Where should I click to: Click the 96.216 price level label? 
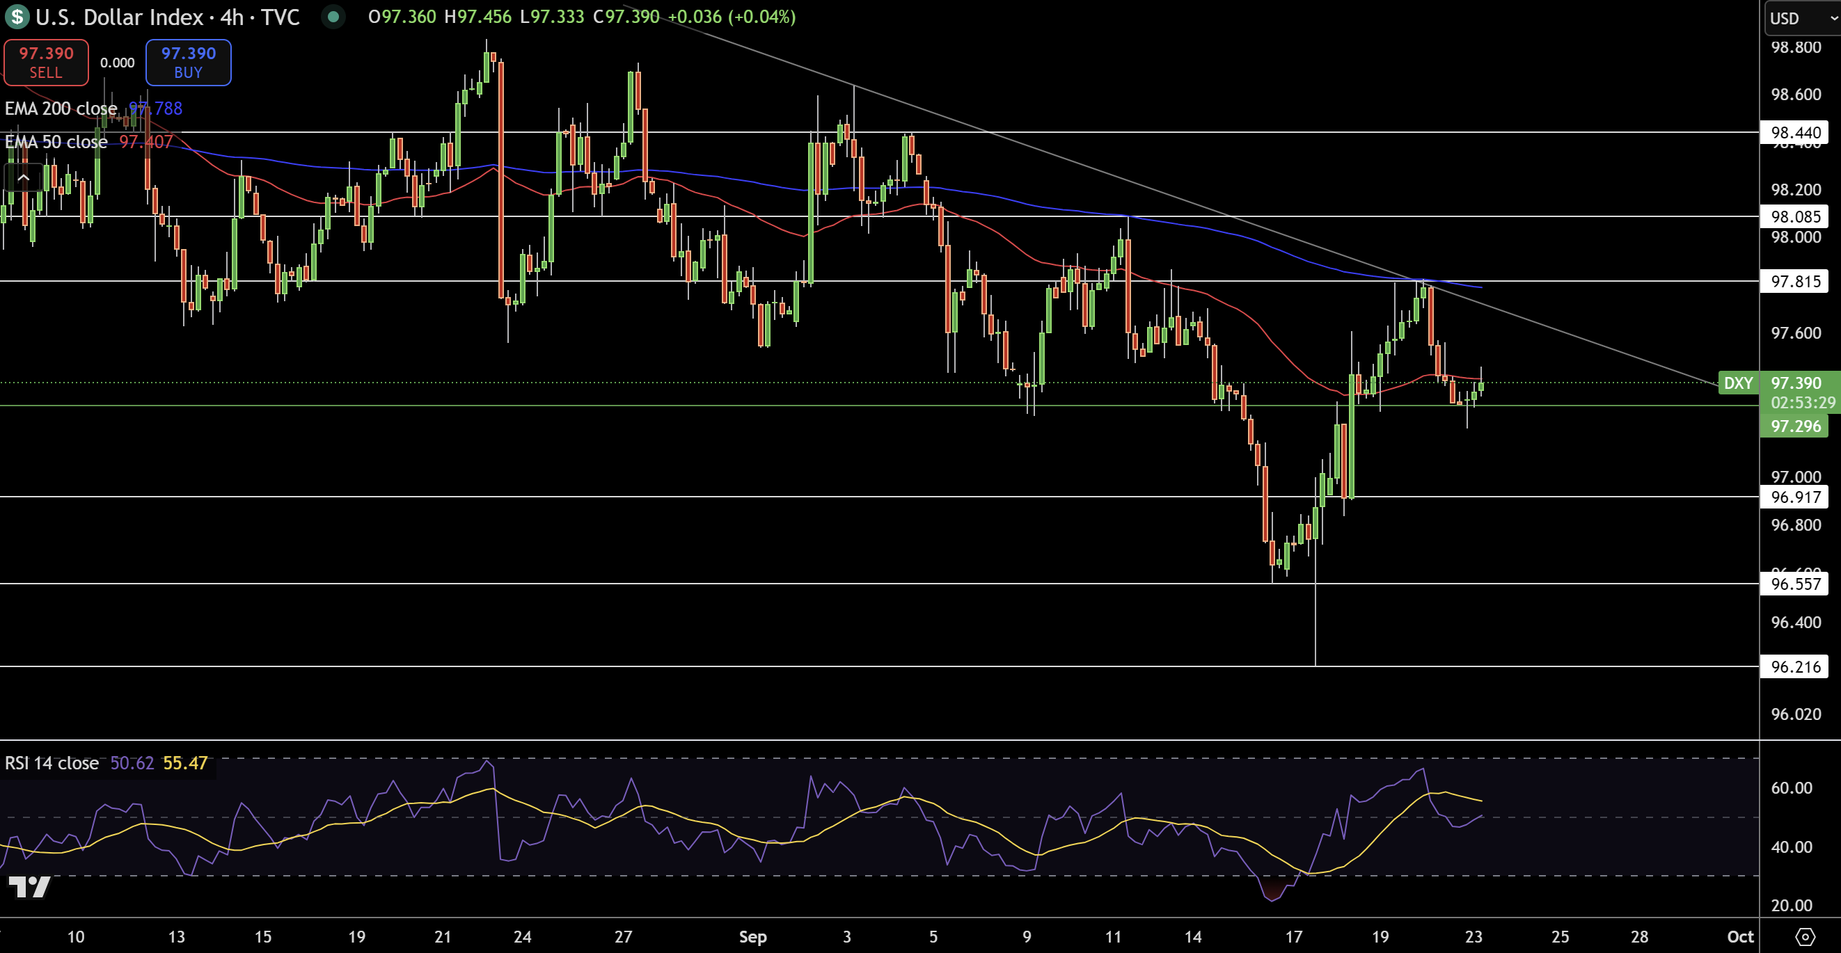(1794, 666)
